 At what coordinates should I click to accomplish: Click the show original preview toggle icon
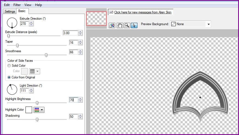112,25
